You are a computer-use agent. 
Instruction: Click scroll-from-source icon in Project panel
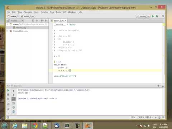(x=33, y=20)
